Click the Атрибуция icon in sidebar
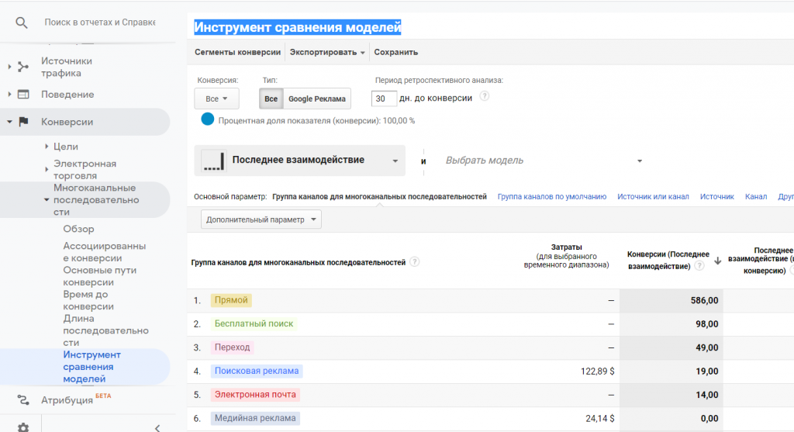This screenshot has height=432, width=794. click(23, 400)
